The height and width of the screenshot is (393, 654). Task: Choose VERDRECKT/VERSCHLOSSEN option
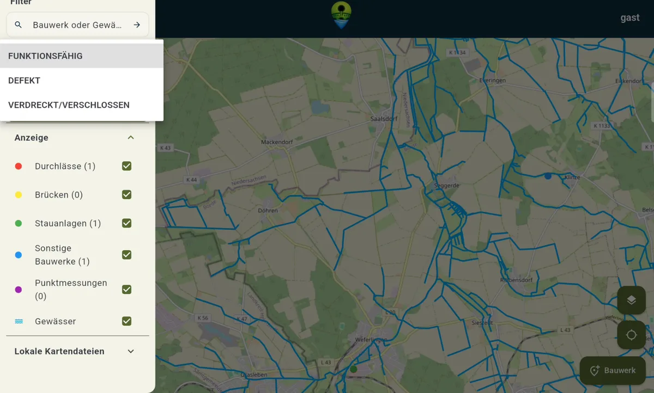pyautogui.click(x=82, y=105)
